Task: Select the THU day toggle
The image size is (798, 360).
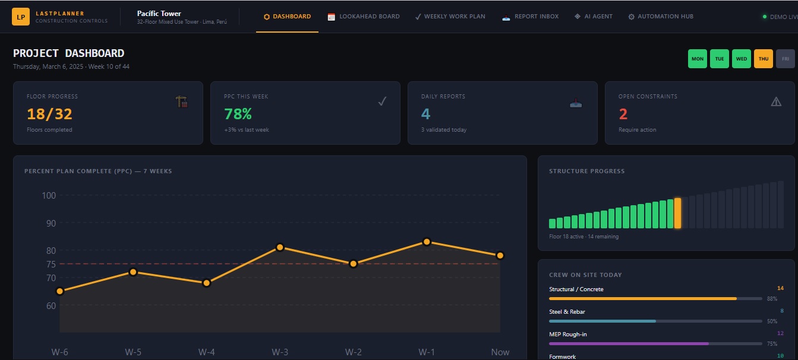Action: 764,59
